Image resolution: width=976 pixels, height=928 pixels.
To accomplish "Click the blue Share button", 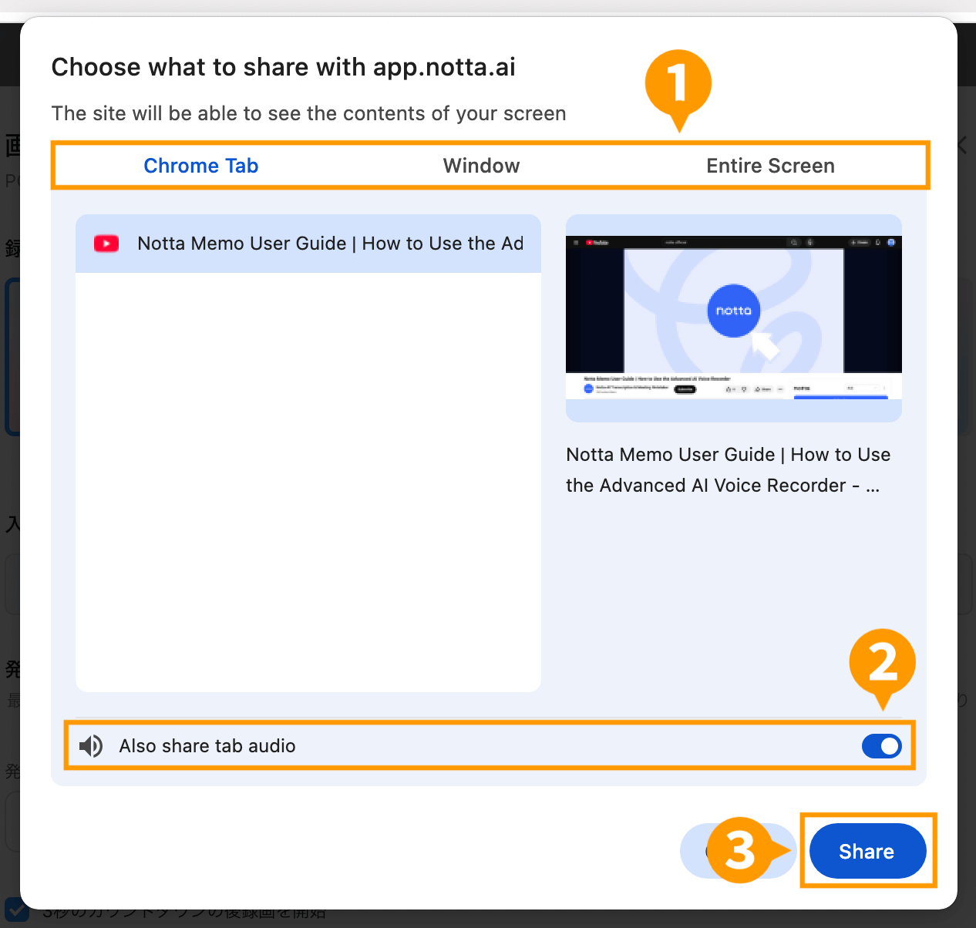I will pos(867,851).
